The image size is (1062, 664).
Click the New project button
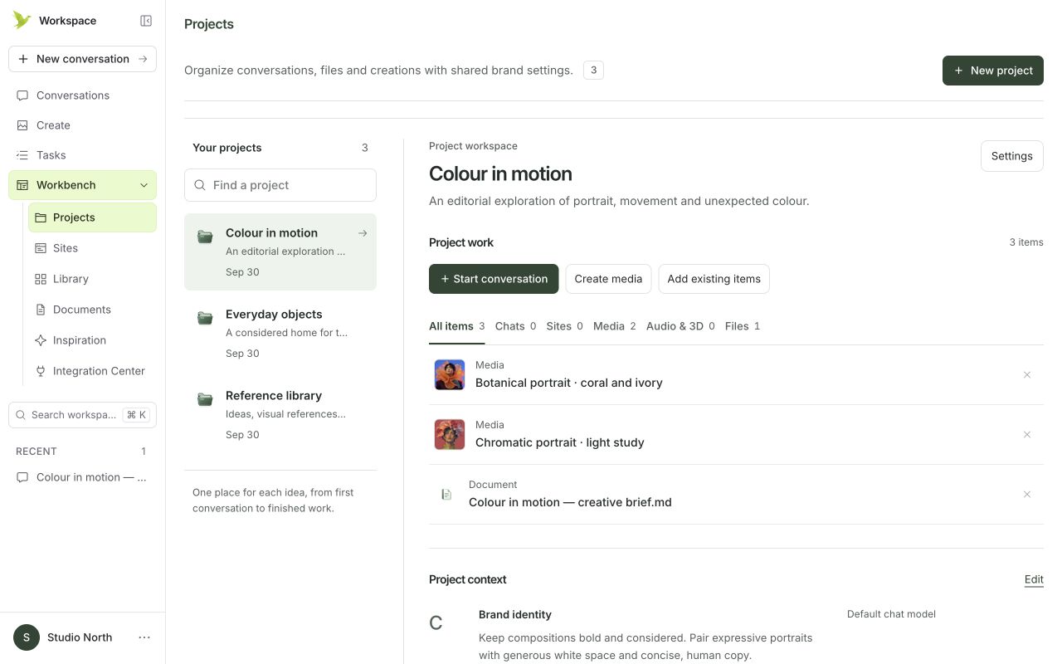click(992, 71)
